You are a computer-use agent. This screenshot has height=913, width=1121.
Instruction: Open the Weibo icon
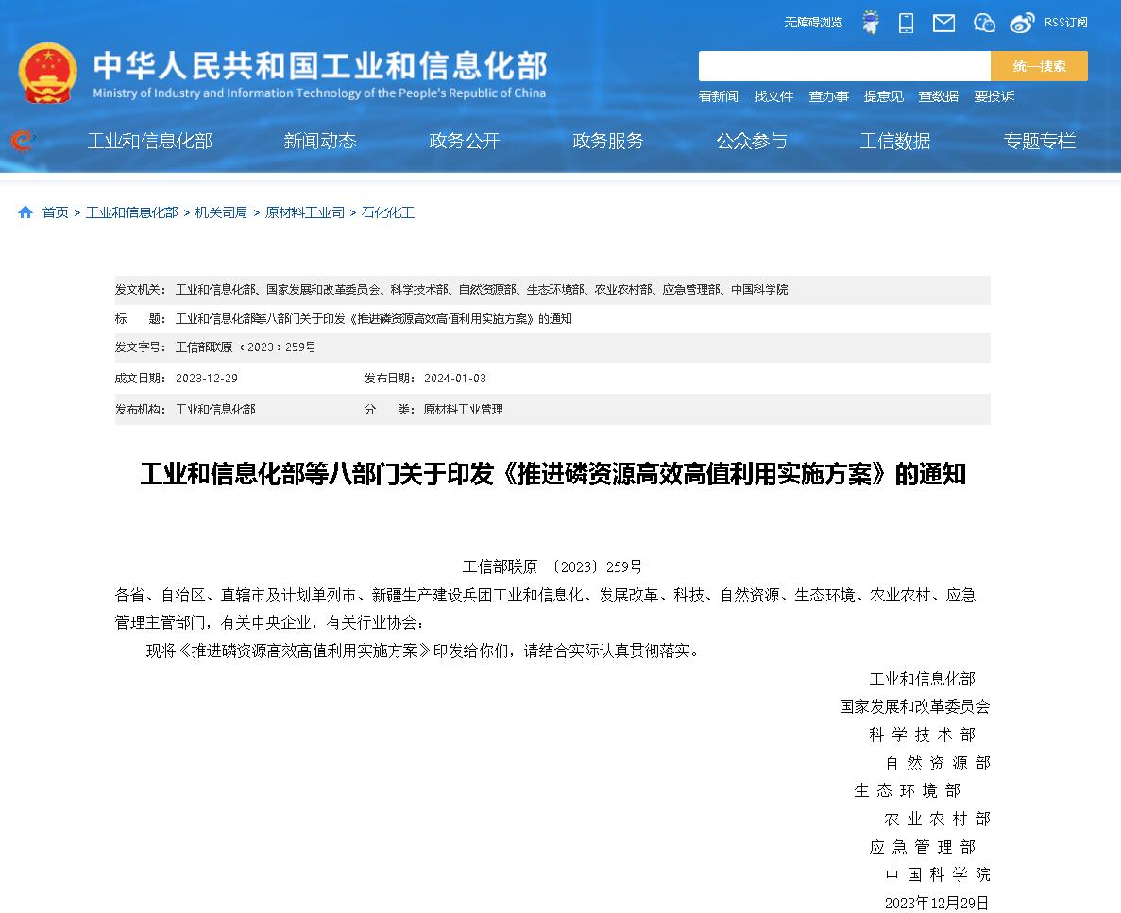pyautogui.click(x=1022, y=23)
